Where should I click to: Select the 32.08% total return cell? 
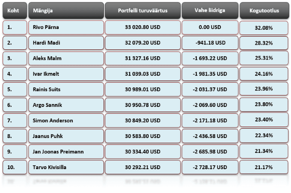tap(264, 28)
